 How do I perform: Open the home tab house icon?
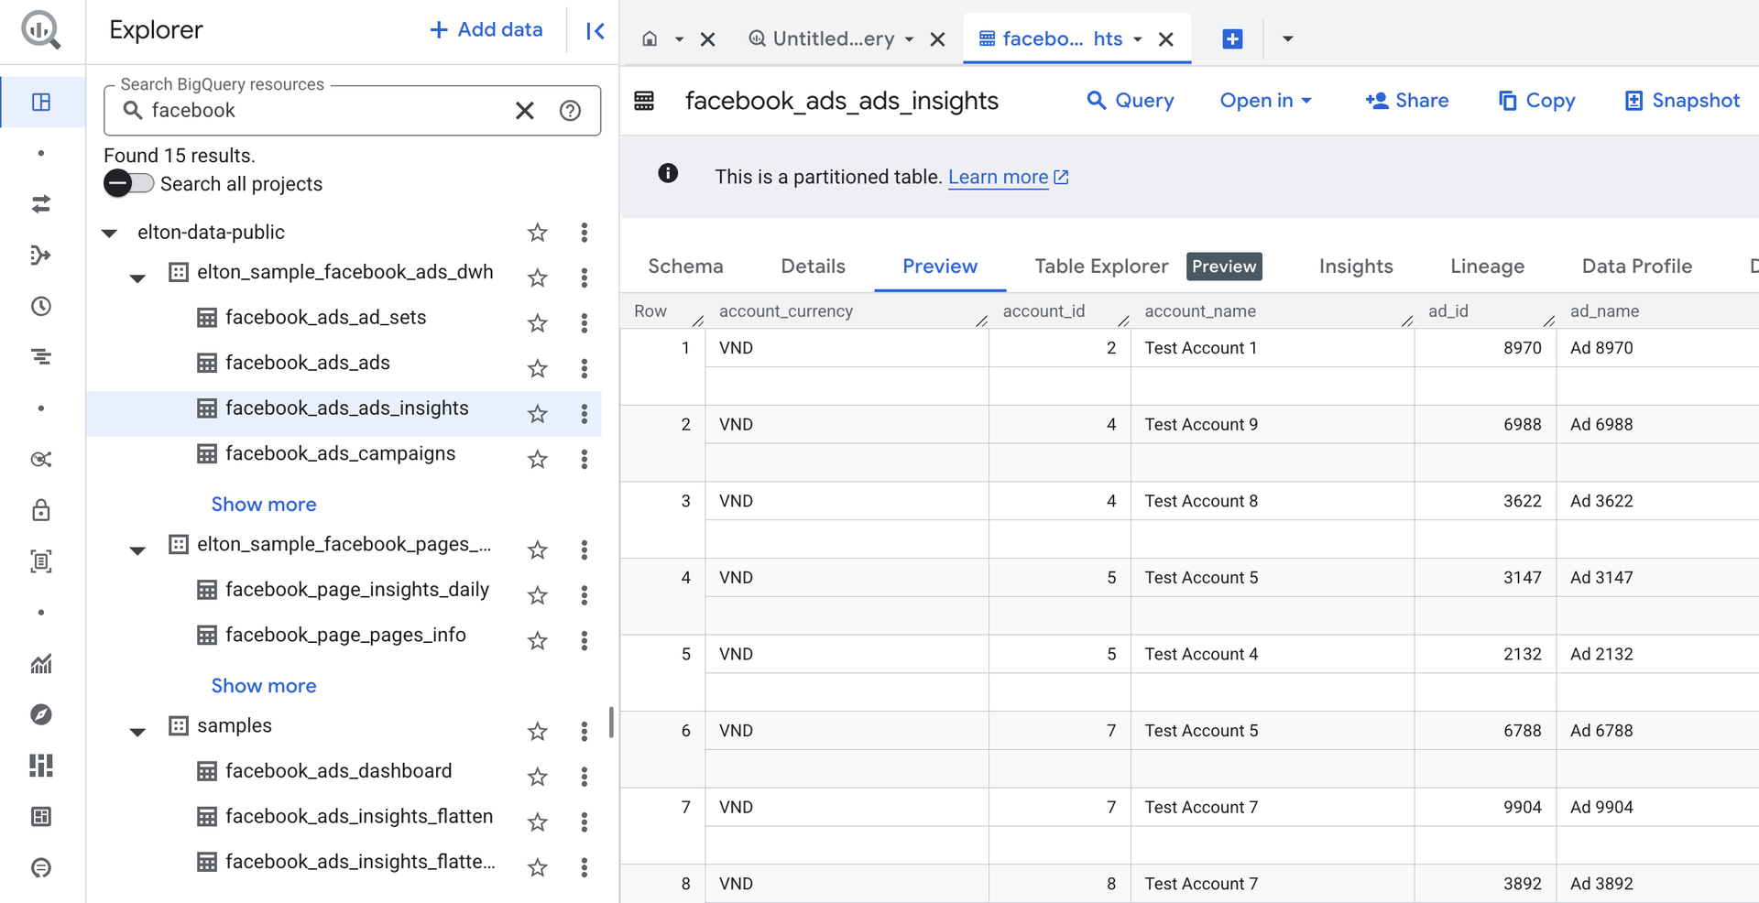click(x=650, y=38)
